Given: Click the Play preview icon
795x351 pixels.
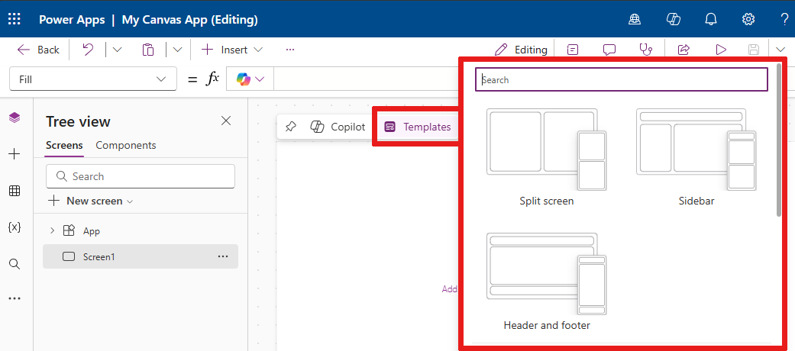Looking at the screenshot, I should point(720,50).
